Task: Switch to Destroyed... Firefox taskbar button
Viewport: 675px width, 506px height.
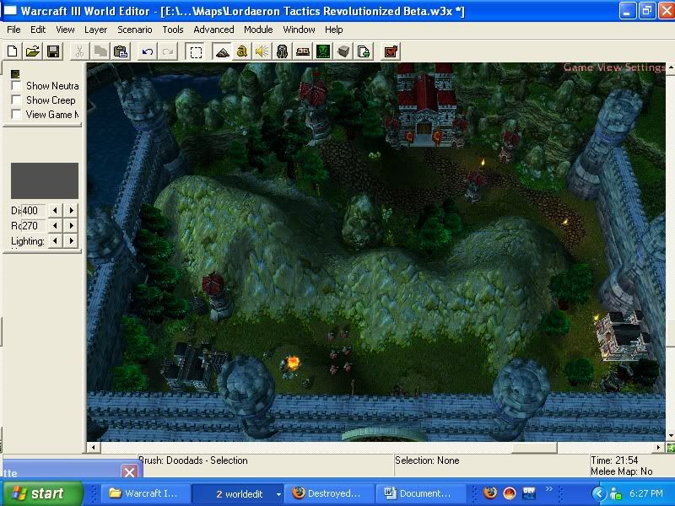Action: pyautogui.click(x=329, y=493)
